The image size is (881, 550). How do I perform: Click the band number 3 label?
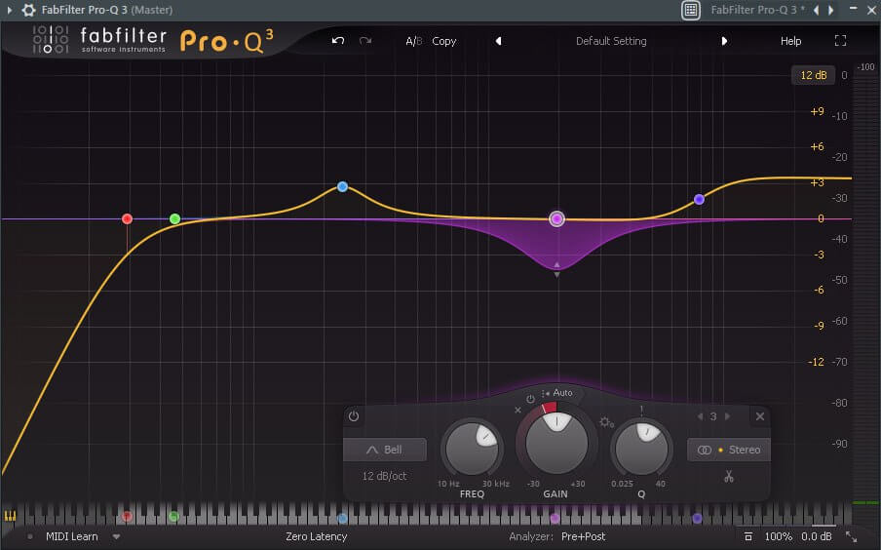[713, 416]
